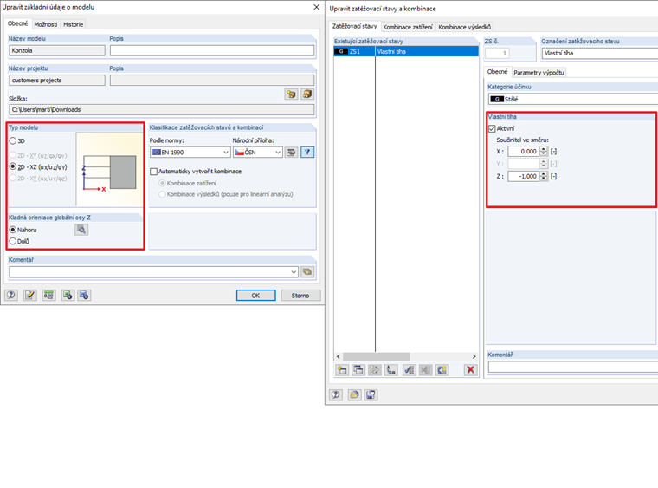Switch to the Možnosti tab
Screen dimensions: 658x488
coord(46,24)
